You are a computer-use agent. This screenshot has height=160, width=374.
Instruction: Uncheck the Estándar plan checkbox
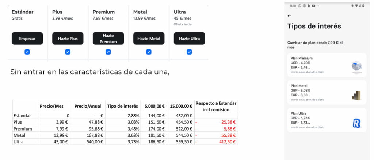point(27,52)
